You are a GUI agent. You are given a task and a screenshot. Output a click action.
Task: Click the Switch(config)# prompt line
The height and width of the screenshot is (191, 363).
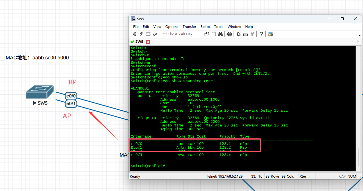(x=148, y=166)
